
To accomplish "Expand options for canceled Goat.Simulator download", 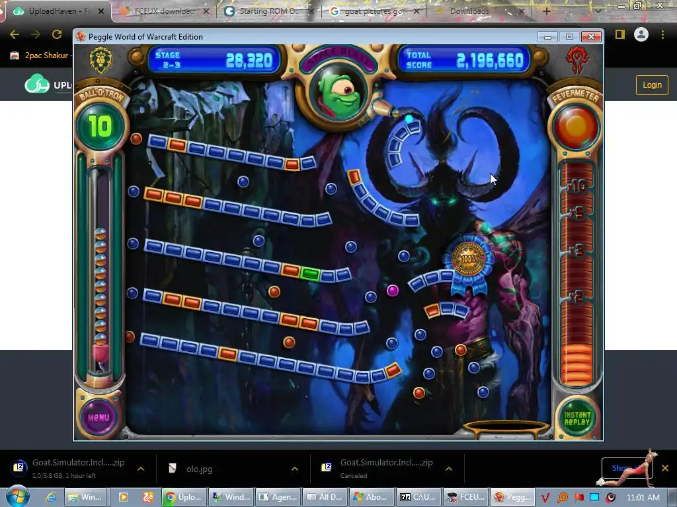I will 449,469.
